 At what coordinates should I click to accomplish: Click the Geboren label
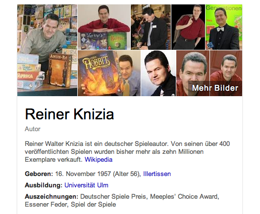tap(39, 174)
